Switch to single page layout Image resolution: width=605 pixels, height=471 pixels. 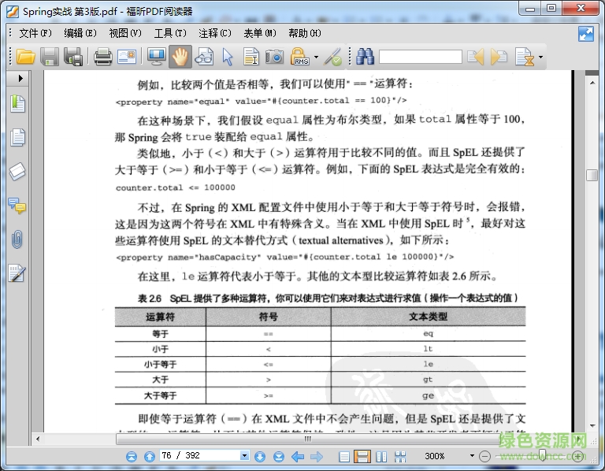point(344,457)
